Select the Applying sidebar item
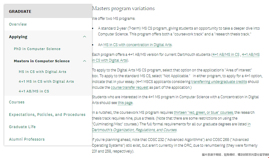 pos(18,37)
